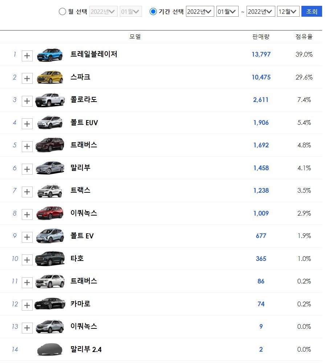Select the 기간 선택 radio button

coord(153,11)
